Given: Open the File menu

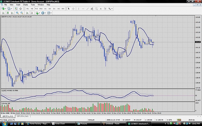Looking at the screenshot, I should (x=6, y=5).
